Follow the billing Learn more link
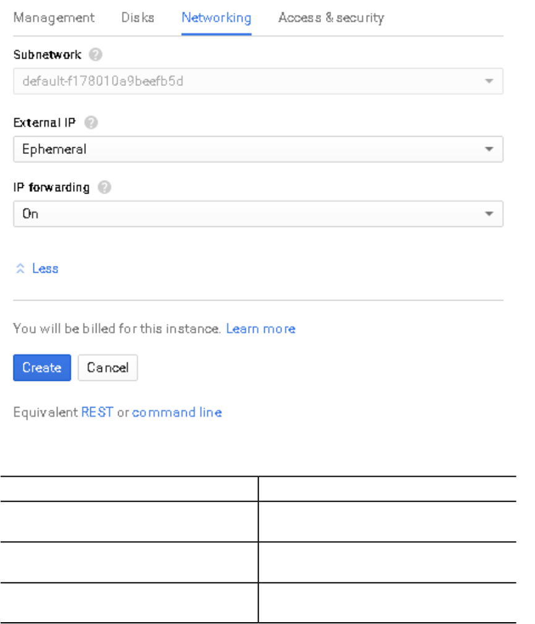The image size is (535, 624). click(260, 329)
